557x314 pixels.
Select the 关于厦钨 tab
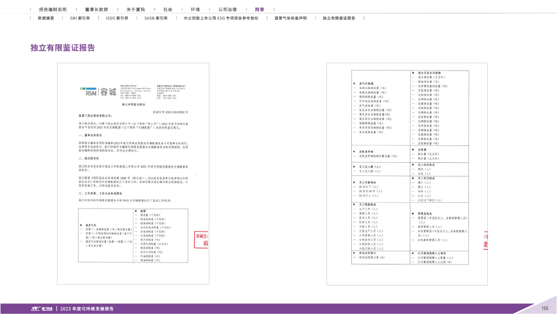click(136, 9)
